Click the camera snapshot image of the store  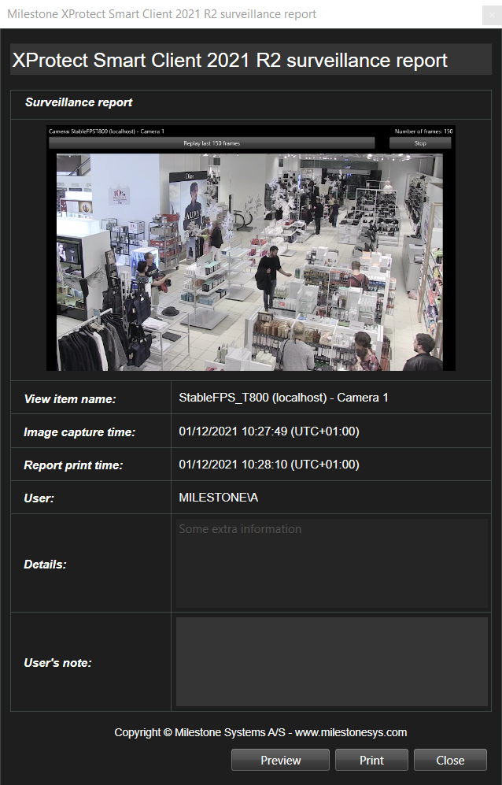coord(249,262)
